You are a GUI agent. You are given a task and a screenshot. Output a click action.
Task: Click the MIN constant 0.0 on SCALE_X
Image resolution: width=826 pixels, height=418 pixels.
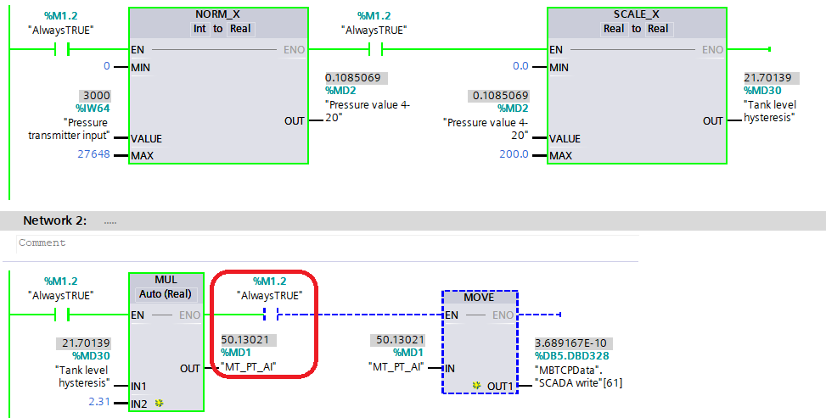click(x=520, y=66)
